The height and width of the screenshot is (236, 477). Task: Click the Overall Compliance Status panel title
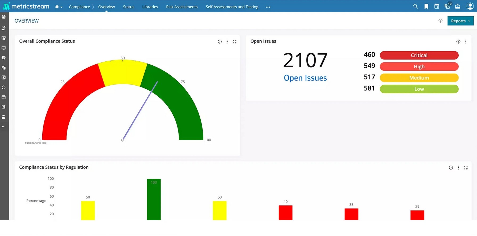click(x=47, y=41)
